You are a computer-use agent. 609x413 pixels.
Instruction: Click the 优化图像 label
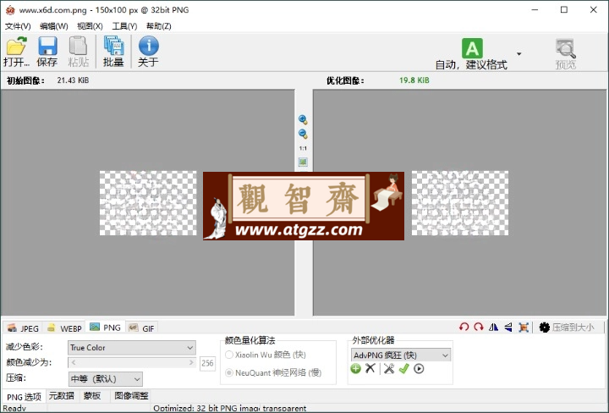click(x=345, y=80)
